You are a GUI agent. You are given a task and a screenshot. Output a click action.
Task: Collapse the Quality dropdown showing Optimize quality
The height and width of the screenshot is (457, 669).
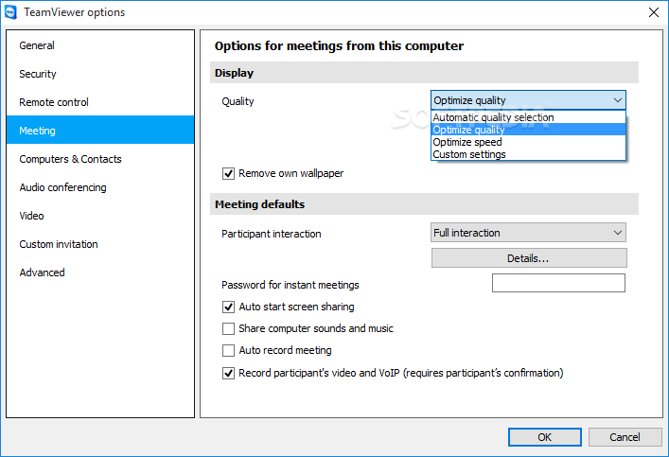click(528, 100)
